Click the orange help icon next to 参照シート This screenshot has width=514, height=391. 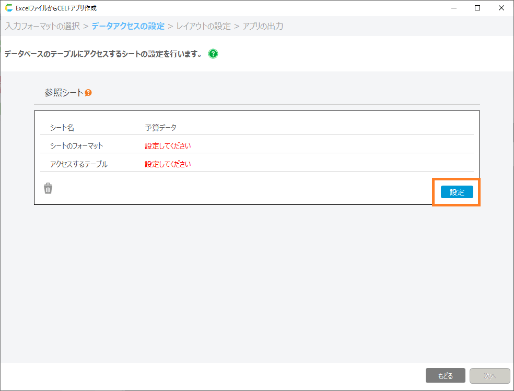pos(88,93)
